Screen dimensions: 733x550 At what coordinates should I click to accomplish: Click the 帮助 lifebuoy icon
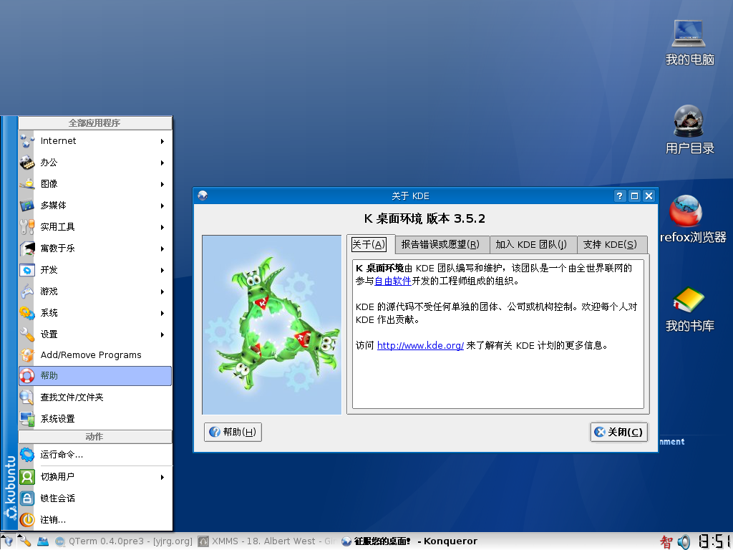tap(27, 375)
